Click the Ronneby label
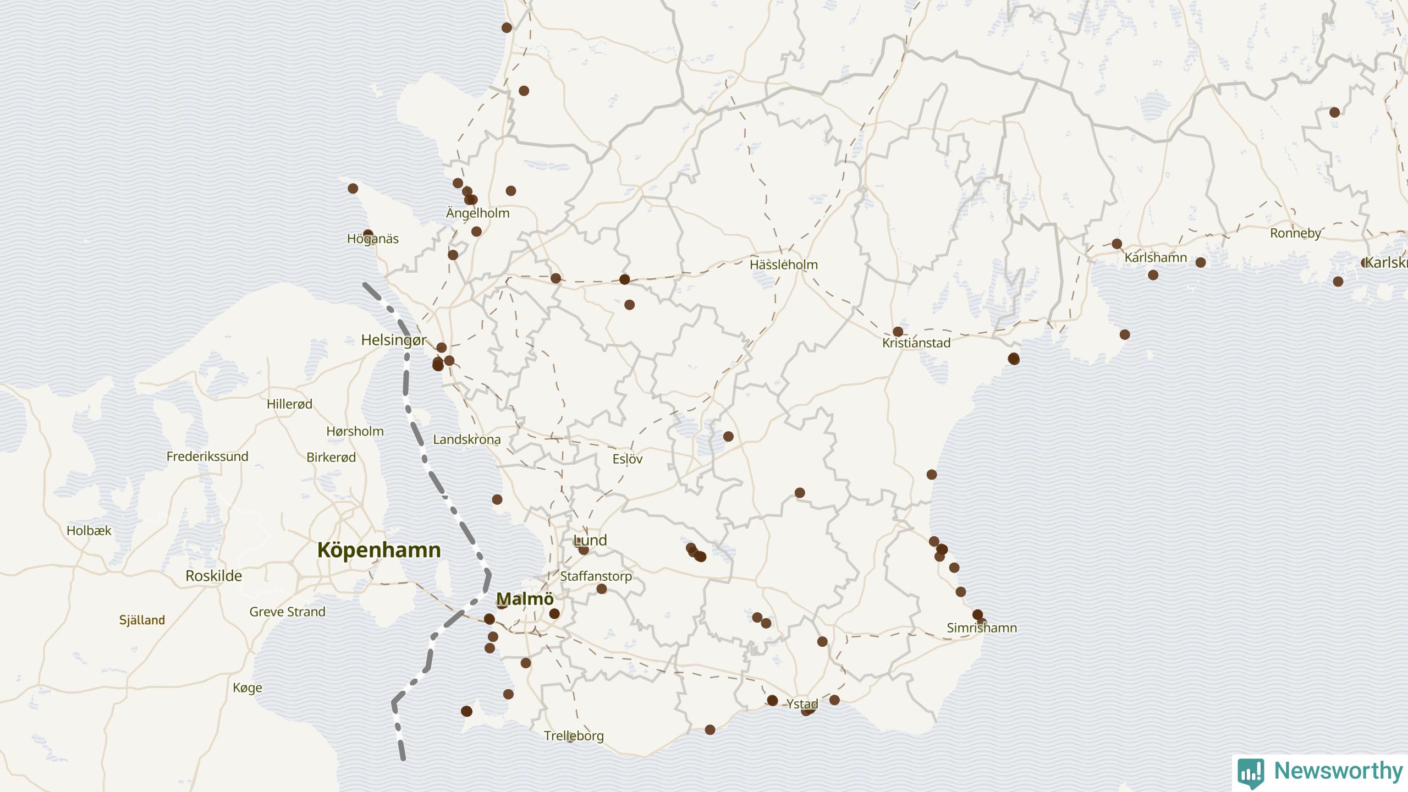The height and width of the screenshot is (792, 1408). (x=1295, y=233)
